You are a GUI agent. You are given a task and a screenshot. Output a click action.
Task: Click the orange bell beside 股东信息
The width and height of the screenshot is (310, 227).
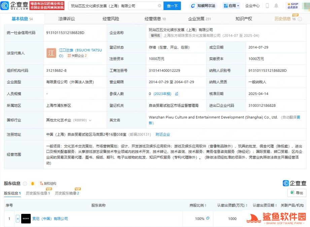pos(33,184)
